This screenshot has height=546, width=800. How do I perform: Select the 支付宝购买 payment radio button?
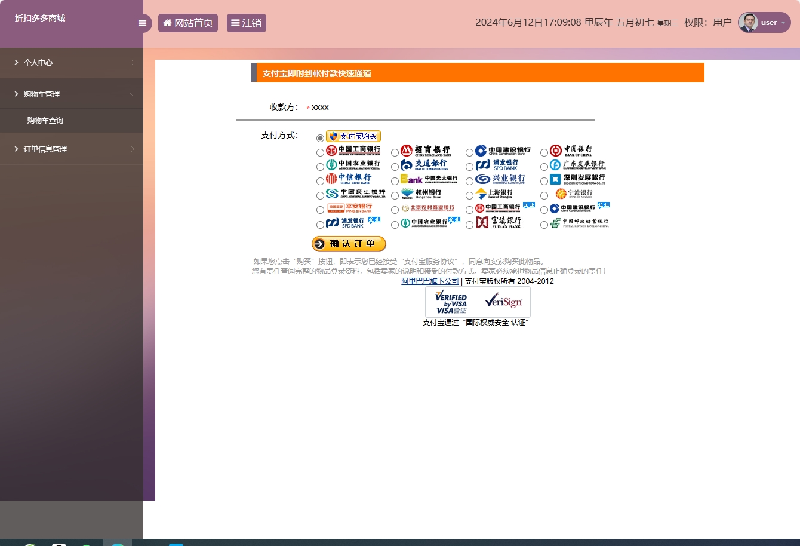click(320, 137)
